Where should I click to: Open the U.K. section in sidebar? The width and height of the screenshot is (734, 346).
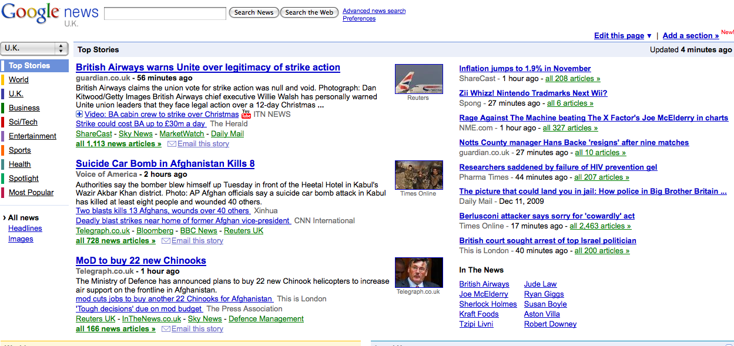[16, 94]
